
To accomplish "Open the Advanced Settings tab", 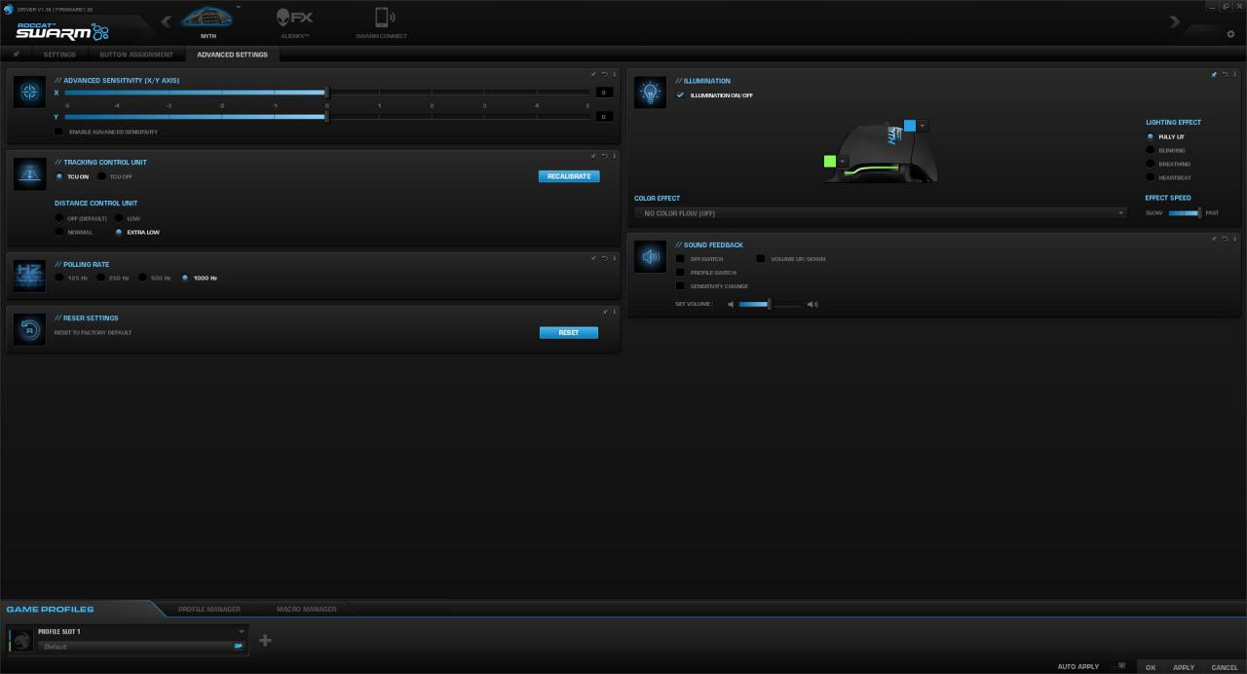I will pos(232,55).
